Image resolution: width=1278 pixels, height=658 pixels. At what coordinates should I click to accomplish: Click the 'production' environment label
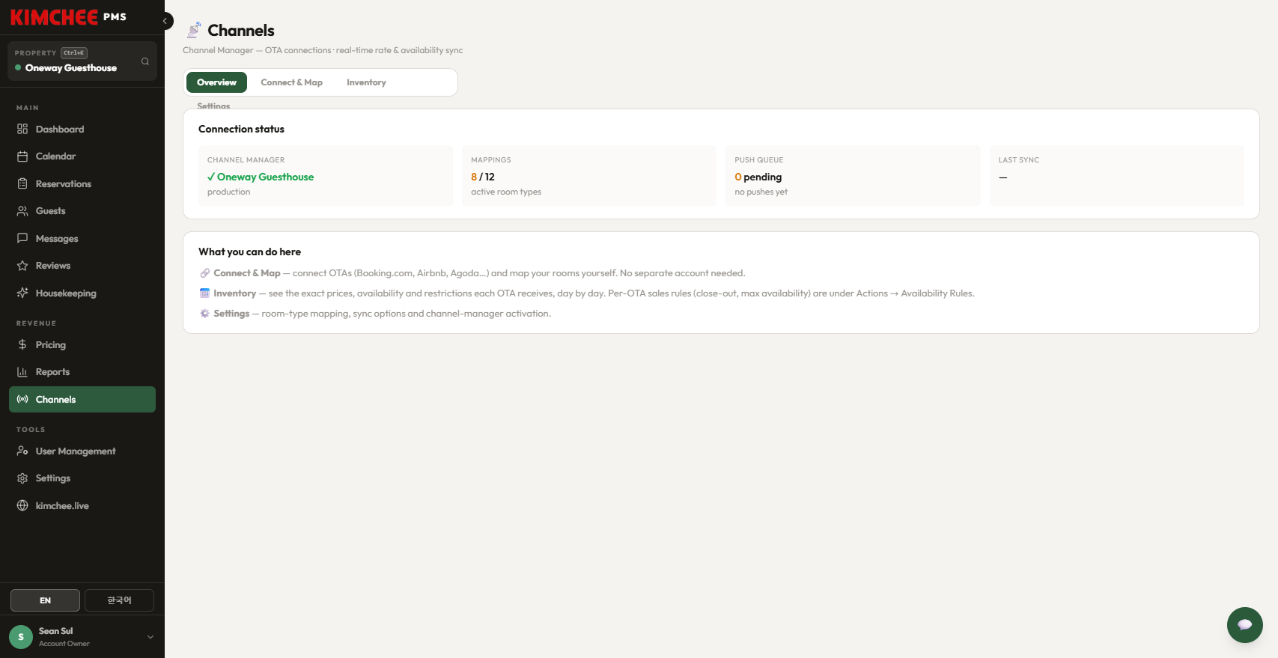pos(229,192)
